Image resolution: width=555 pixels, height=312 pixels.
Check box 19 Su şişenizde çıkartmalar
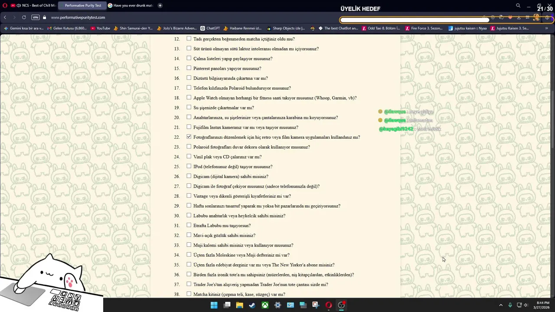189,107
